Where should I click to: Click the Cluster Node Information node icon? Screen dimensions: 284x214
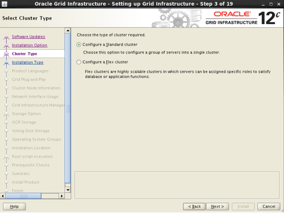(x=7, y=88)
